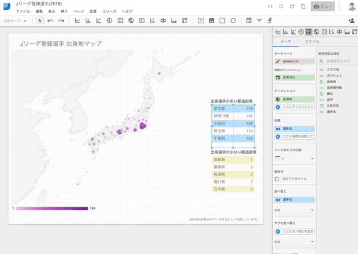Open the ファイル menu
This screenshot has width=358, height=254.
(23, 11)
